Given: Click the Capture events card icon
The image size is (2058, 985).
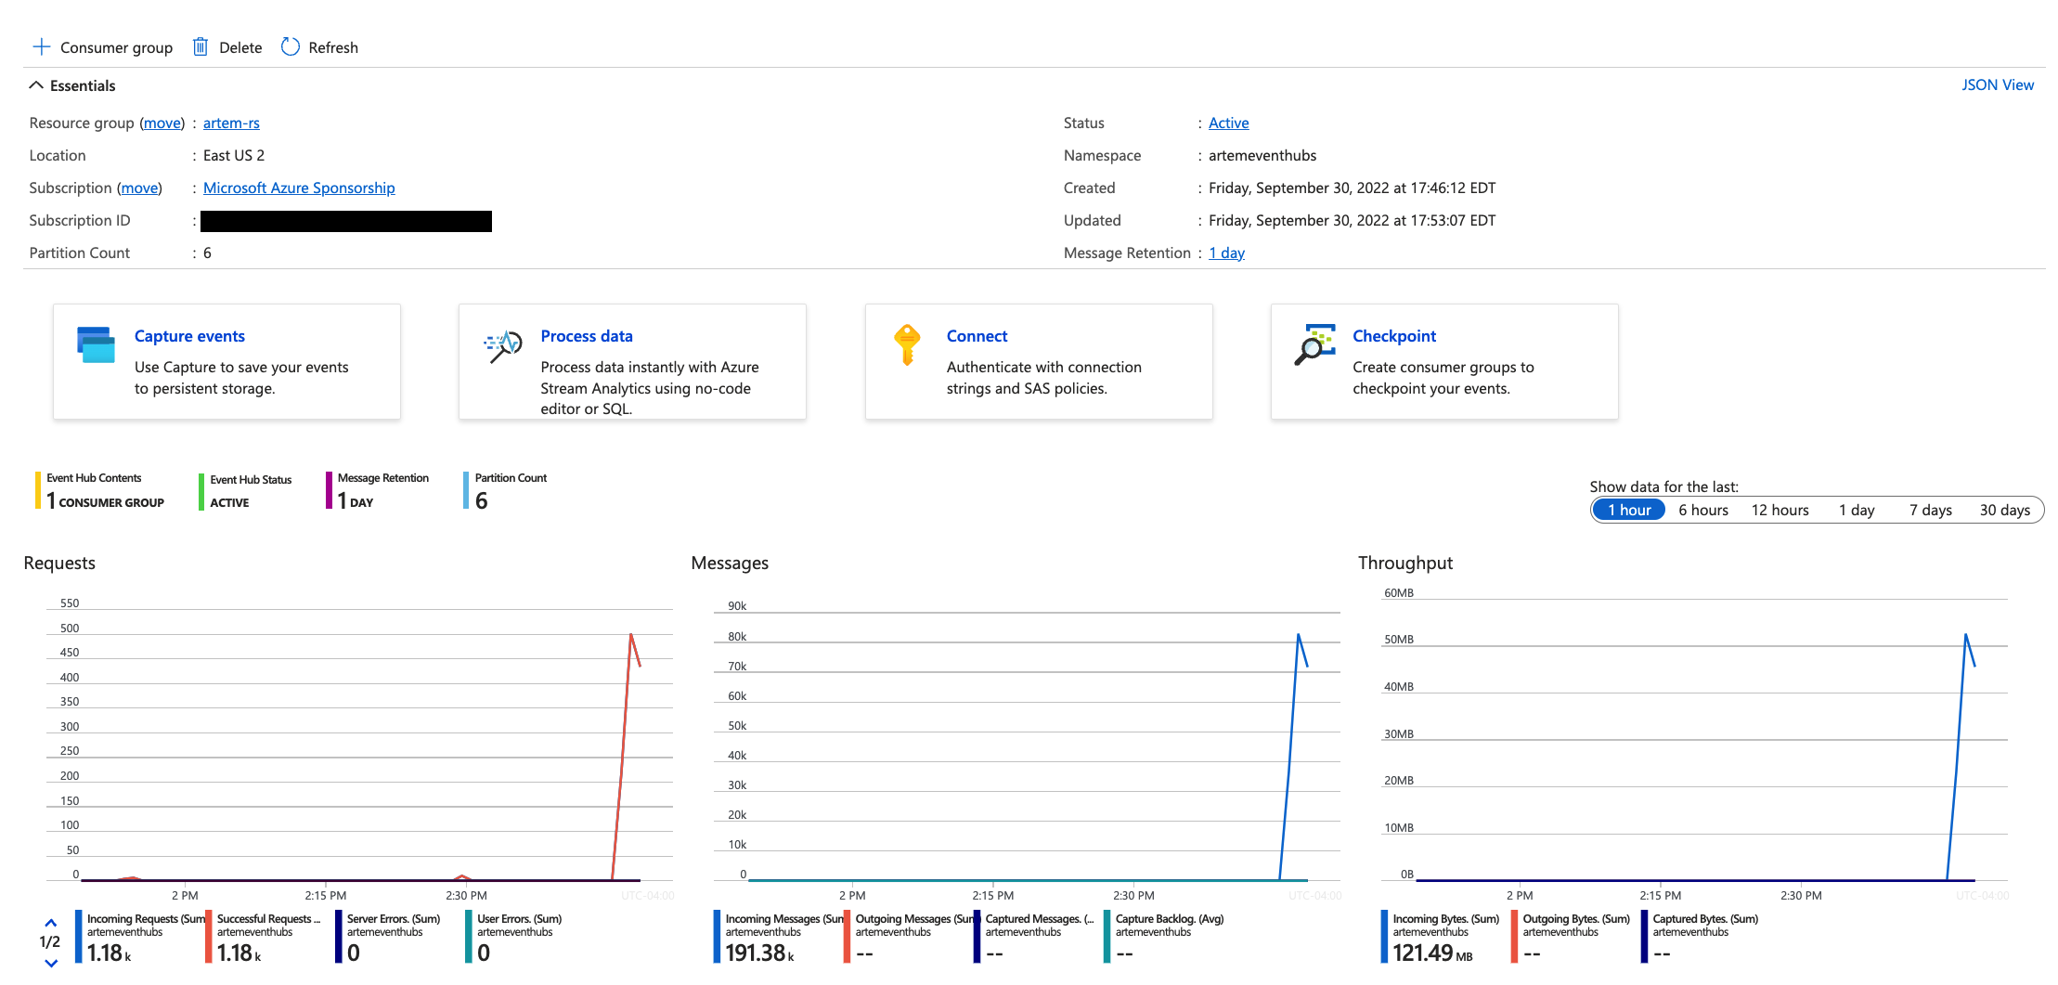Looking at the screenshot, I should [x=97, y=345].
